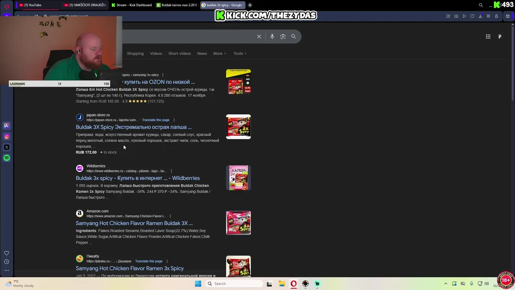This screenshot has width=515, height=290.
Task: Open Samyang Hot Chicken Amazon link
Action: click(x=134, y=223)
